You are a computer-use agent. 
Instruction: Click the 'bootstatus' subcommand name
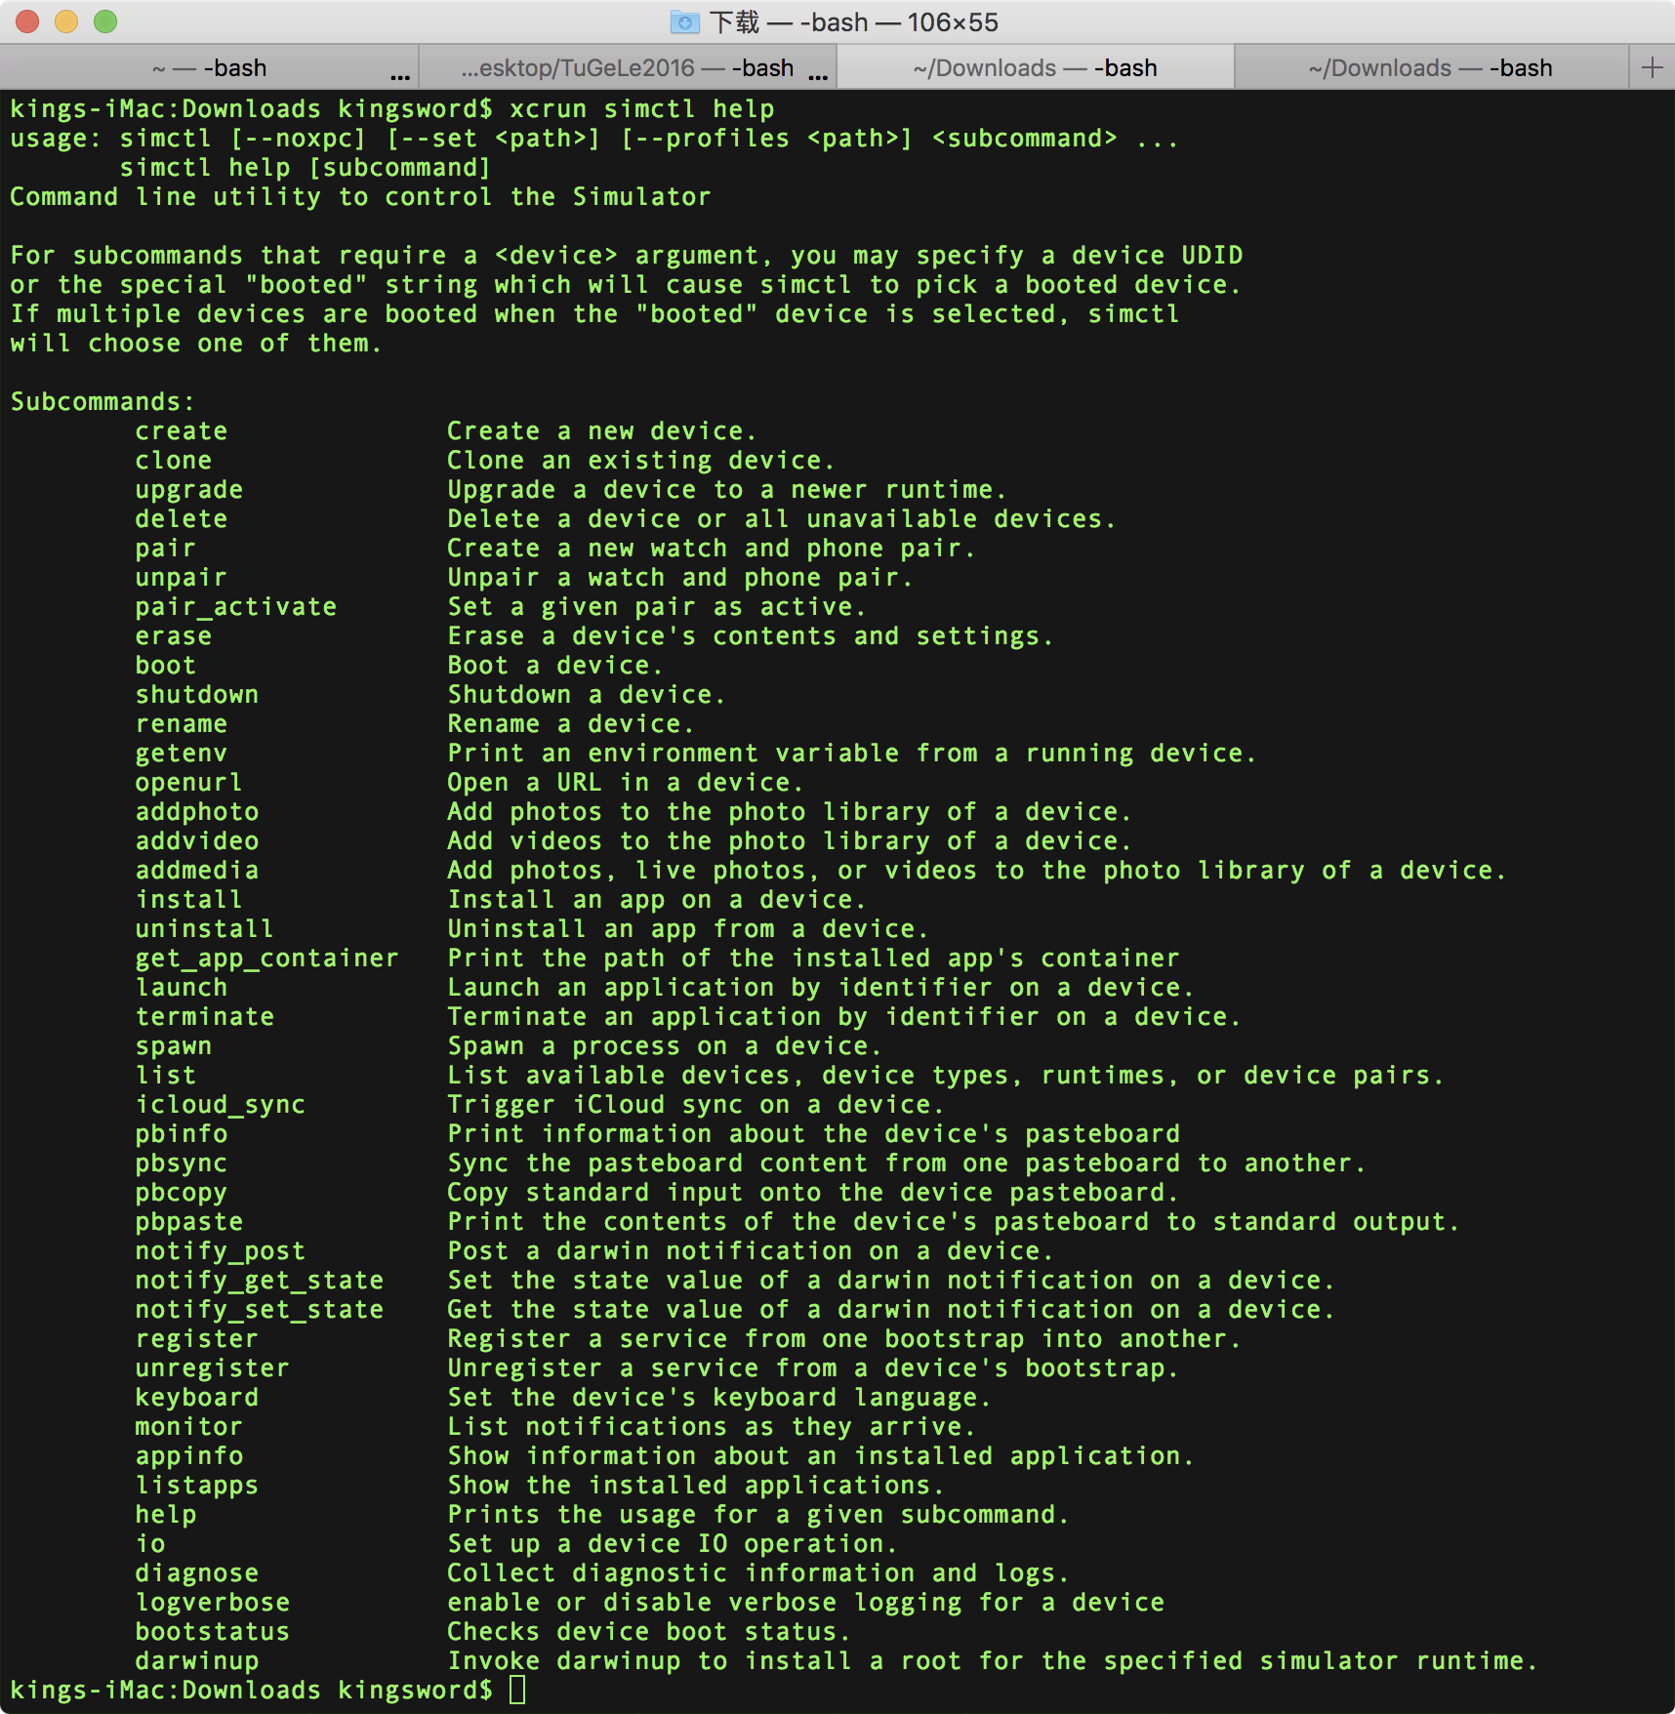(x=213, y=1631)
